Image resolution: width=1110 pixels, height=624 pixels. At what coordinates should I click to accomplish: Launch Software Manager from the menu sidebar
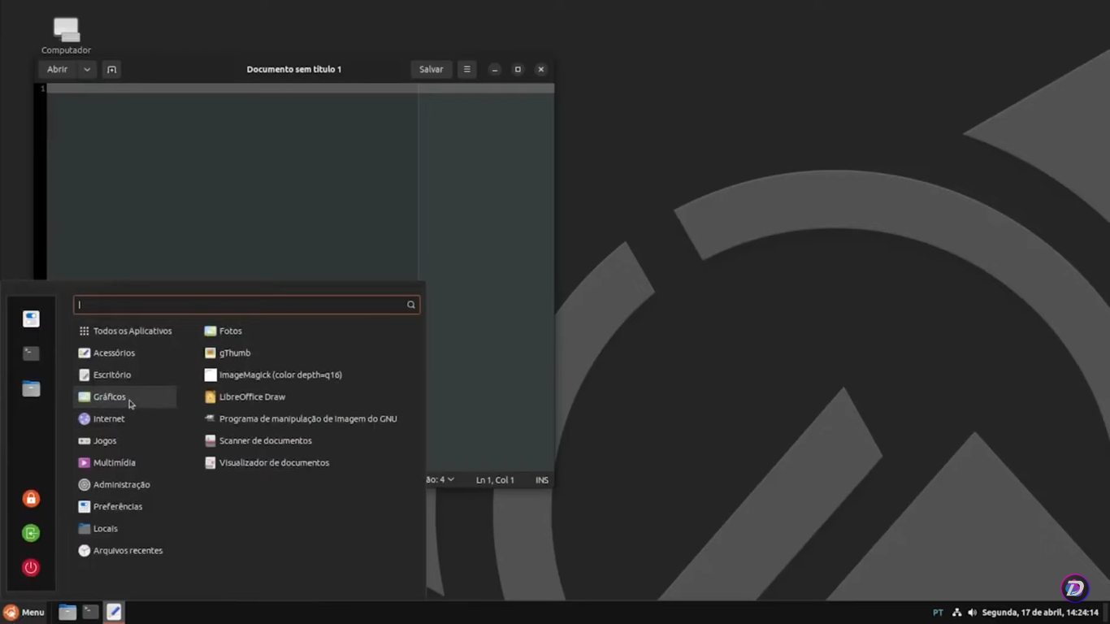pos(31,318)
